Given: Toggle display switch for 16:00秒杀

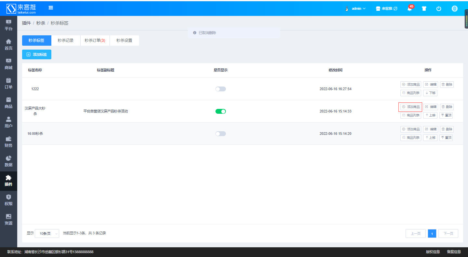Looking at the screenshot, I should pyautogui.click(x=221, y=134).
